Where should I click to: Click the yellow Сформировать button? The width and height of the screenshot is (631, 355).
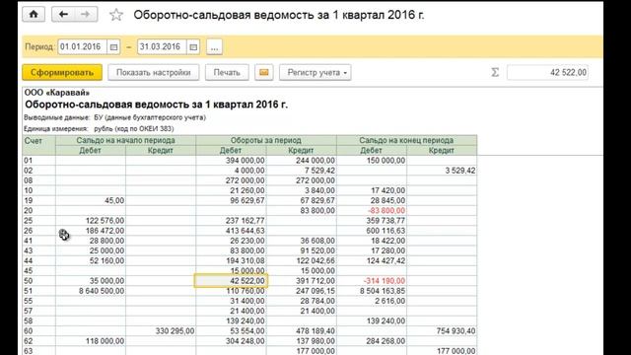62,72
